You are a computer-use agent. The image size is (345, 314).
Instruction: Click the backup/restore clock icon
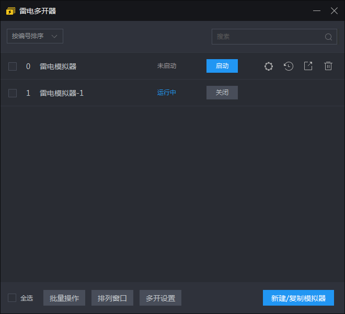(x=289, y=66)
